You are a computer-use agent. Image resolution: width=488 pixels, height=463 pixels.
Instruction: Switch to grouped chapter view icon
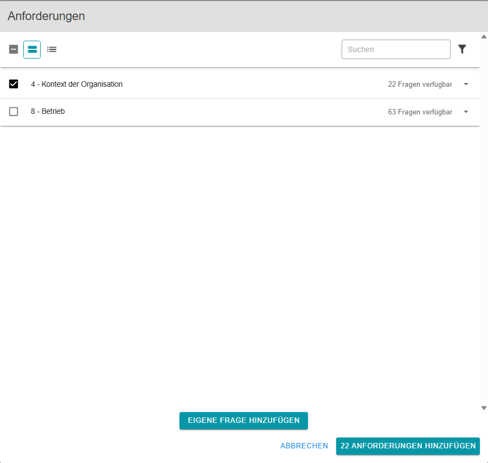point(32,49)
